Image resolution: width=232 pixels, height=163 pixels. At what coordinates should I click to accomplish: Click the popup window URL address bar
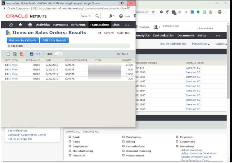(x=85, y=8)
